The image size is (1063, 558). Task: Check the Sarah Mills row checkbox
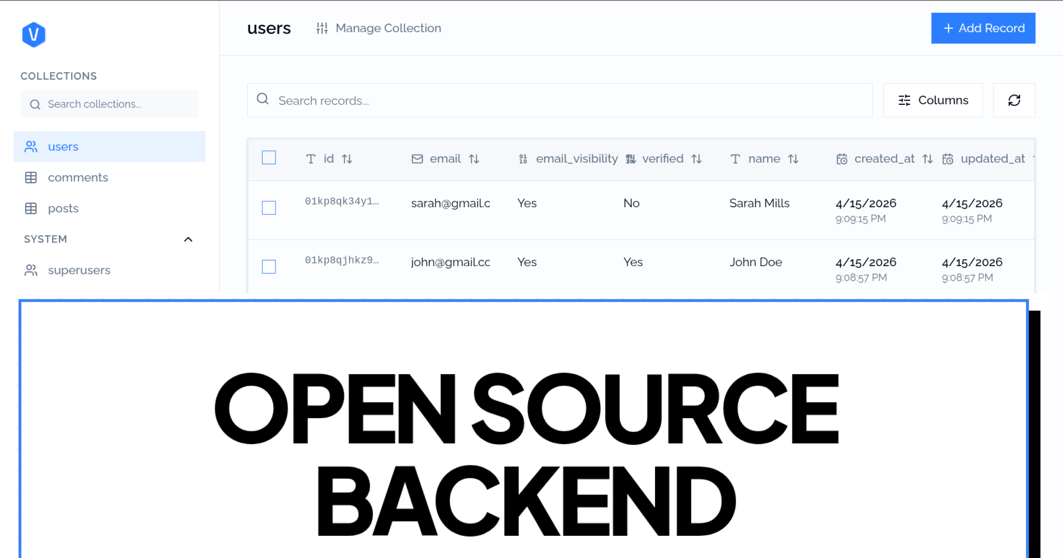(x=269, y=208)
